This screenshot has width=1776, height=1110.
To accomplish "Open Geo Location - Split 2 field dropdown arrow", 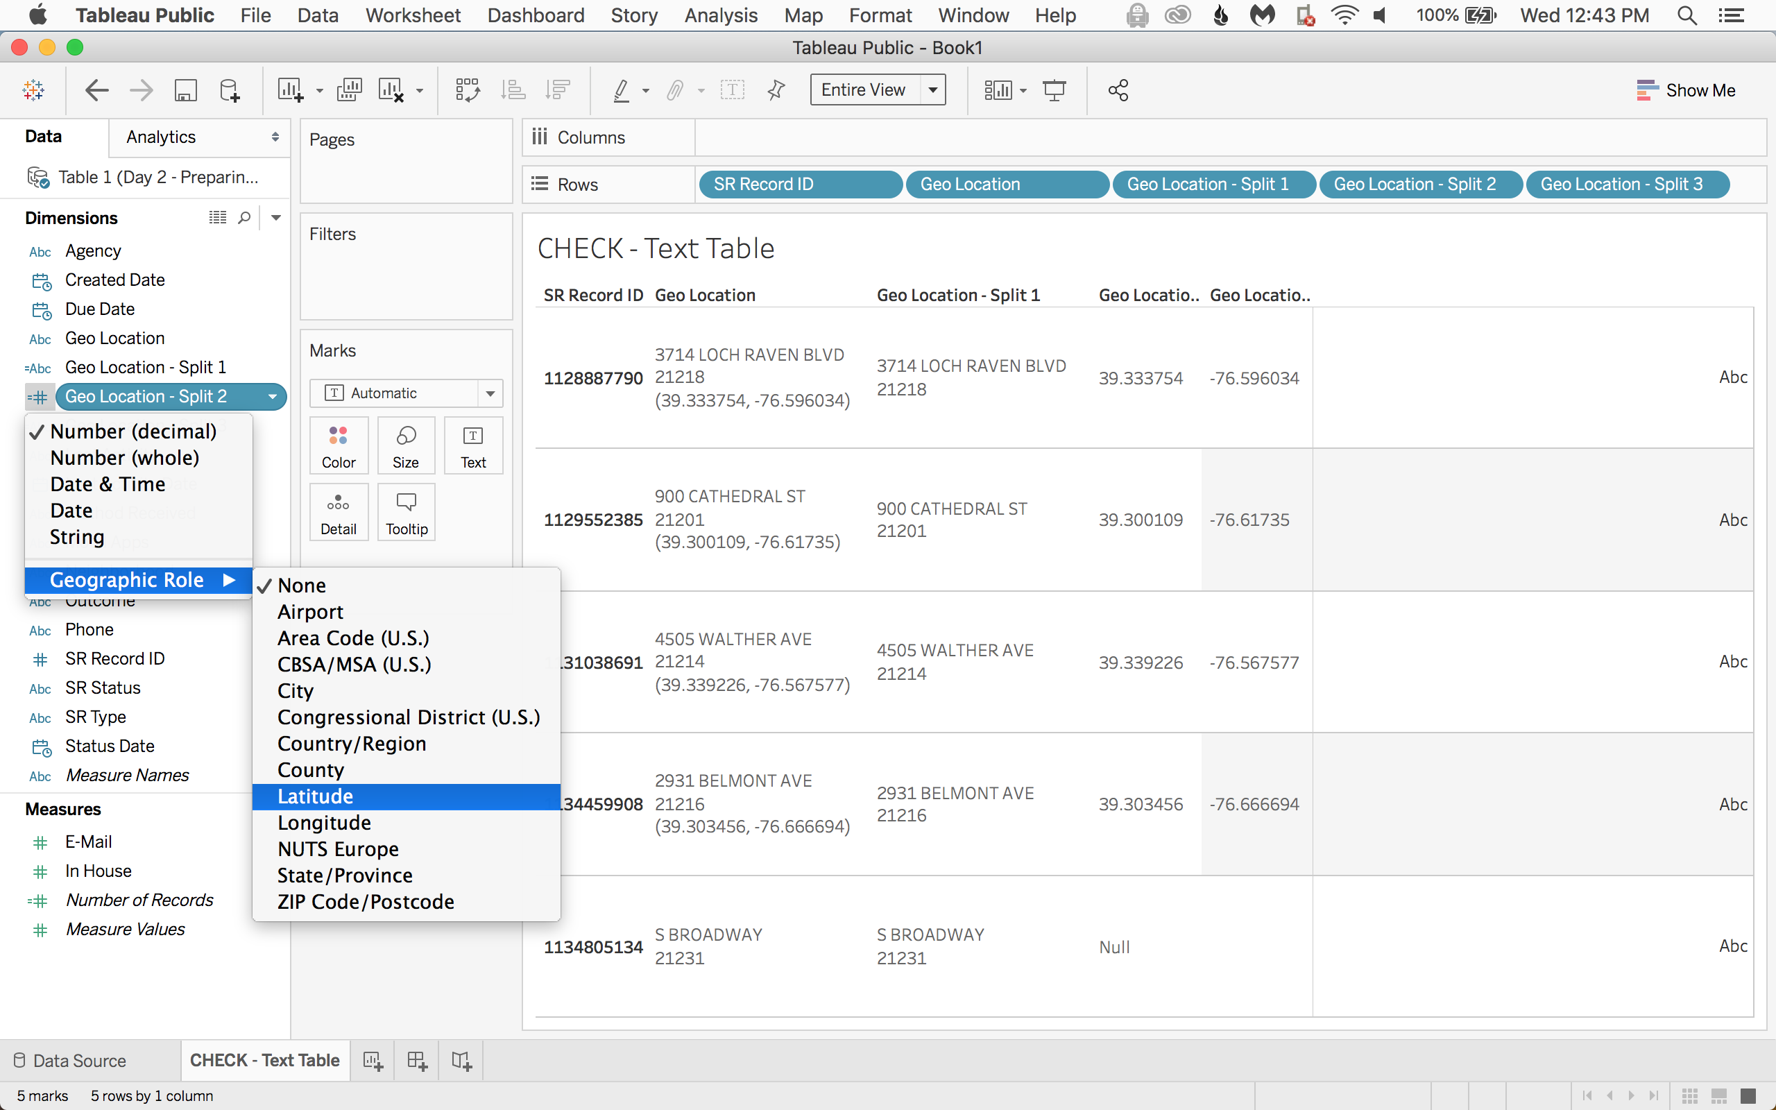I will coord(273,397).
